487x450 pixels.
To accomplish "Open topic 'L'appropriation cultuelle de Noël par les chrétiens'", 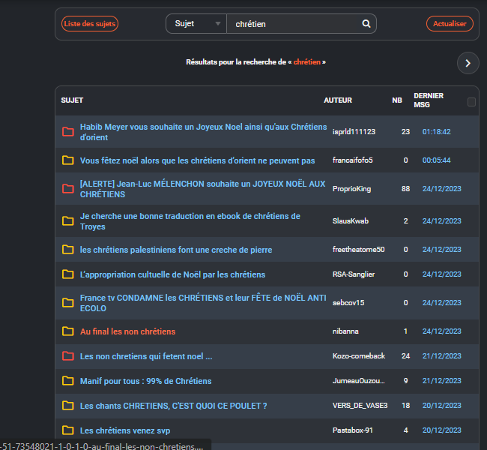I will click(172, 274).
